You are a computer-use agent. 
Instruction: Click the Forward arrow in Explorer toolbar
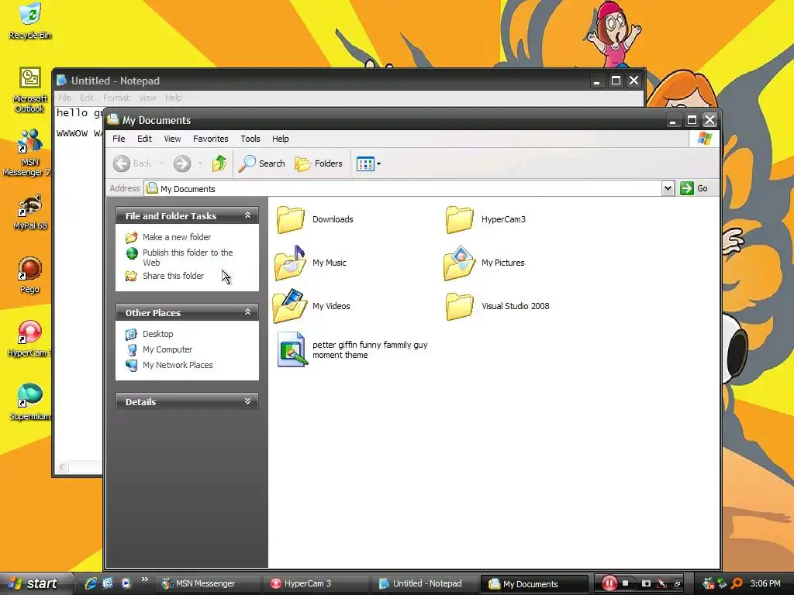[182, 163]
